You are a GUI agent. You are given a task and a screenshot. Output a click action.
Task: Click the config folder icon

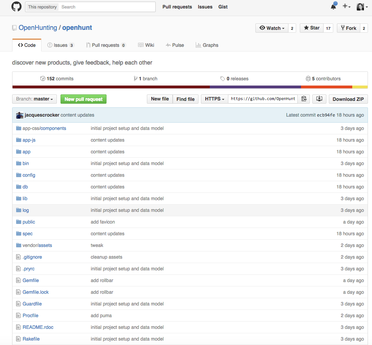tap(19, 175)
